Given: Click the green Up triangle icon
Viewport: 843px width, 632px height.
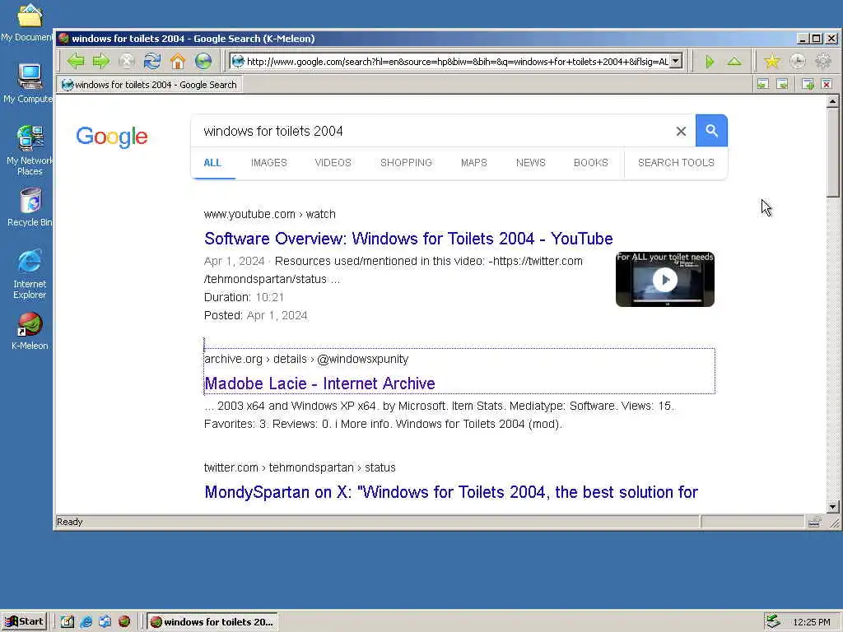Looking at the screenshot, I should (x=734, y=62).
